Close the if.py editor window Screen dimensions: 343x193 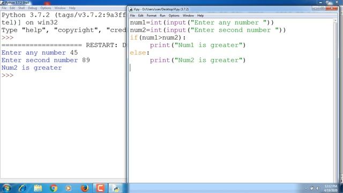pos(332,9)
